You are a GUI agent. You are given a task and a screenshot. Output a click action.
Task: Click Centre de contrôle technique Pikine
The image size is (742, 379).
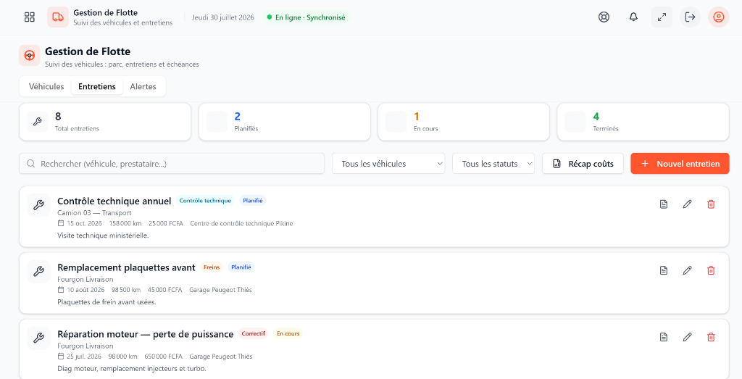coord(241,223)
